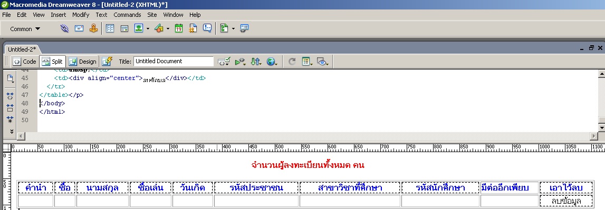Open the View menu
Viewport: 605px width, 210px height.
(39, 15)
